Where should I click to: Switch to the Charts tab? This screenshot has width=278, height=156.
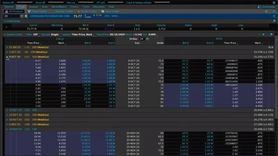coord(74,7)
